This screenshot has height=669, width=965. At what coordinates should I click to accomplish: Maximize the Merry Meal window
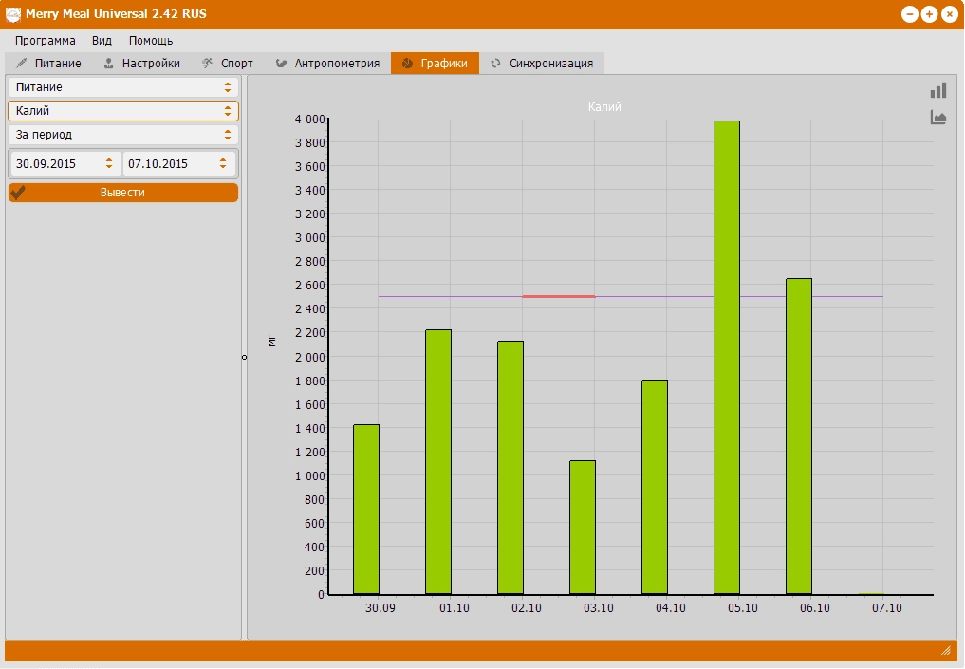pos(929,14)
